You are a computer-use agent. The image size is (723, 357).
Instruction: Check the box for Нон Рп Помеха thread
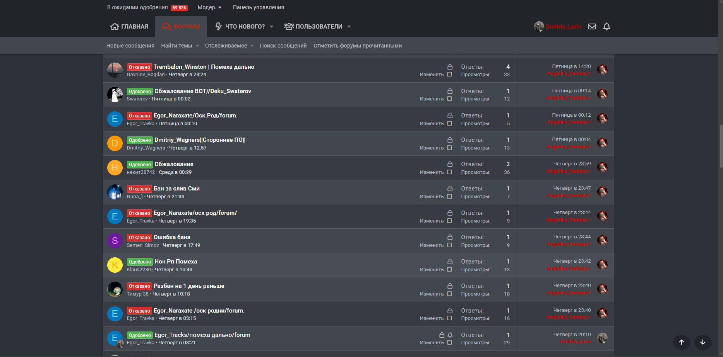449,269
